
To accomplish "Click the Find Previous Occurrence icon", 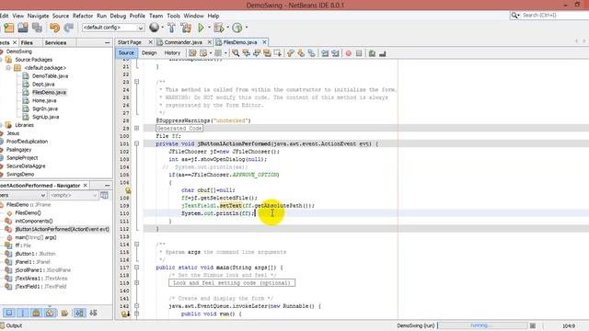I will 246,53.
